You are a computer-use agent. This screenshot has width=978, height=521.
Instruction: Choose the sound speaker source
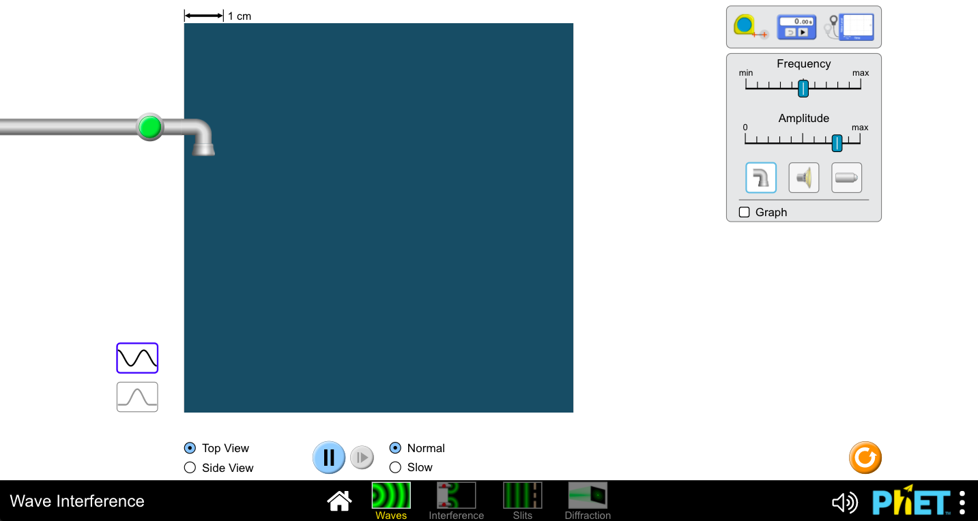pyautogui.click(x=804, y=178)
